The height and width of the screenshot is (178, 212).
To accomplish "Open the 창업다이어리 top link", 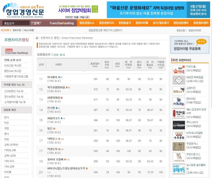I will [195, 30].
